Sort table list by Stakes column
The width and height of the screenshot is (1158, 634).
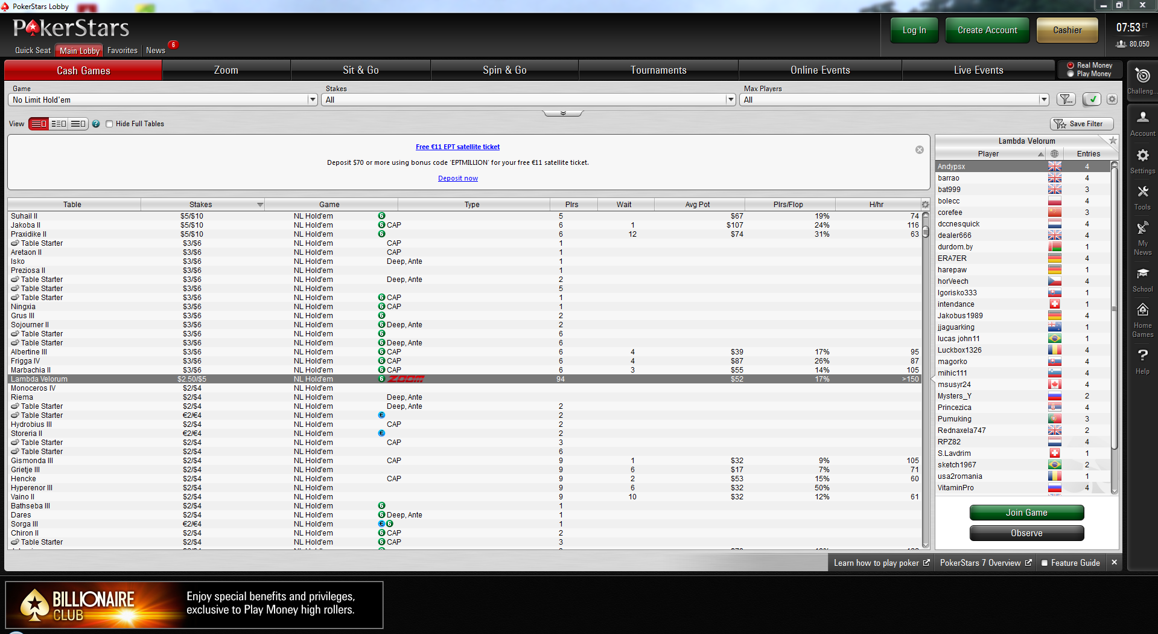(x=202, y=205)
